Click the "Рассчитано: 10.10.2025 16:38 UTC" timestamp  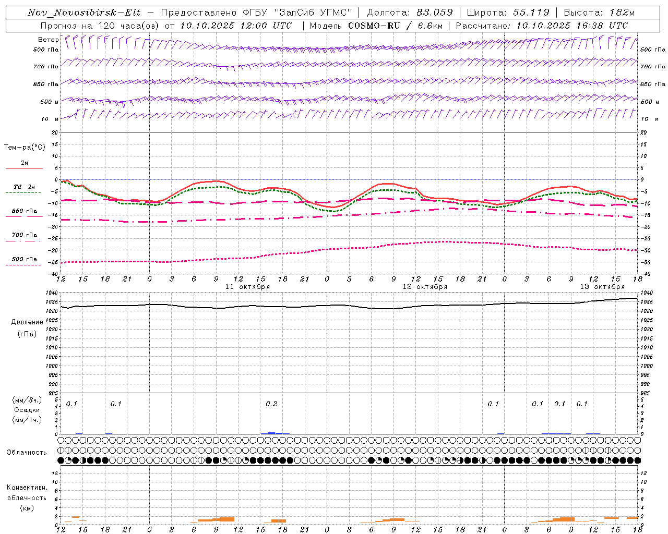point(542,26)
